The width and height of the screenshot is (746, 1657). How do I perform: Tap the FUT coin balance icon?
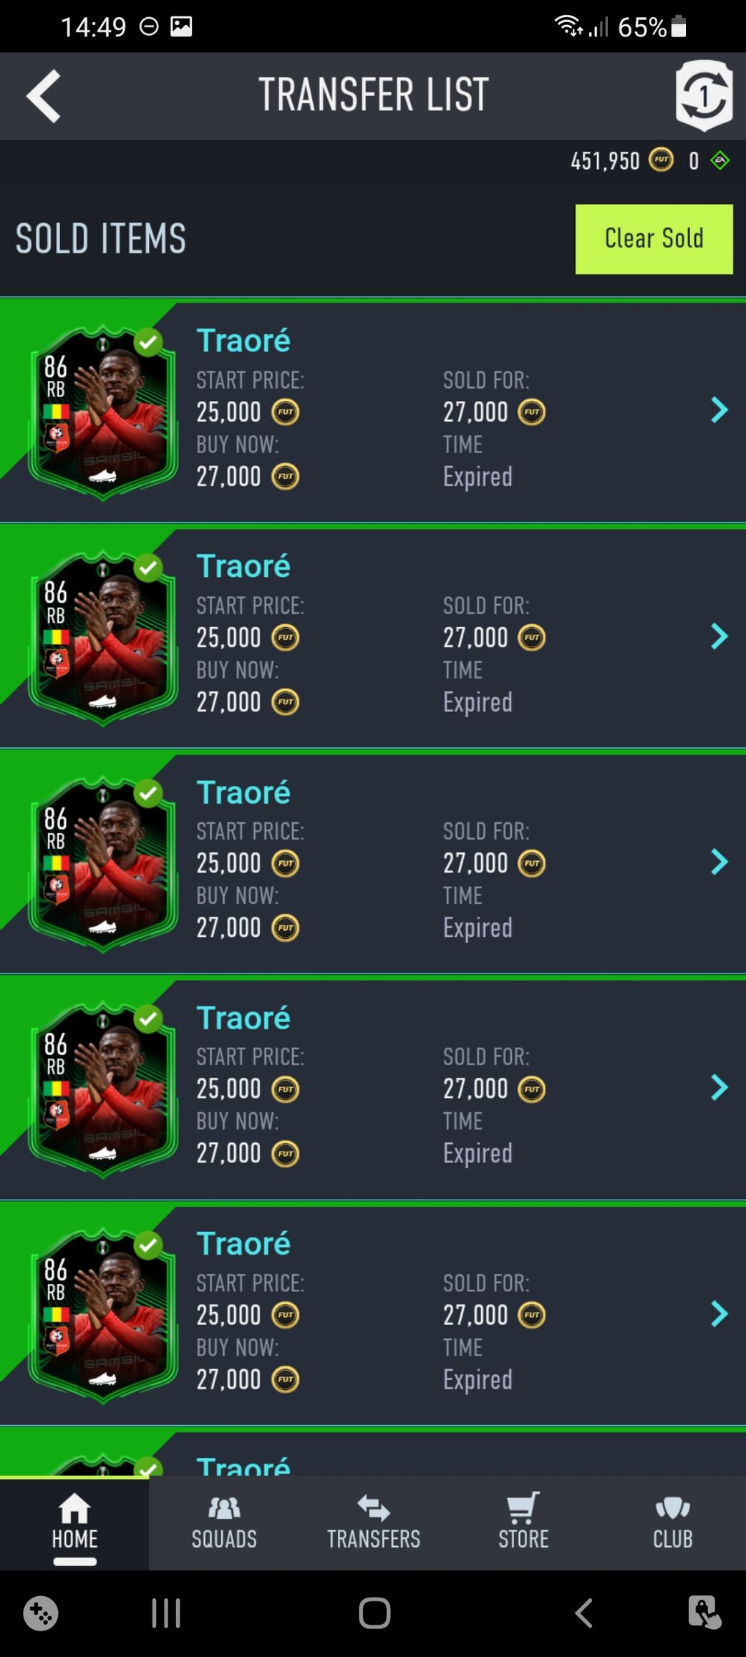(x=661, y=160)
